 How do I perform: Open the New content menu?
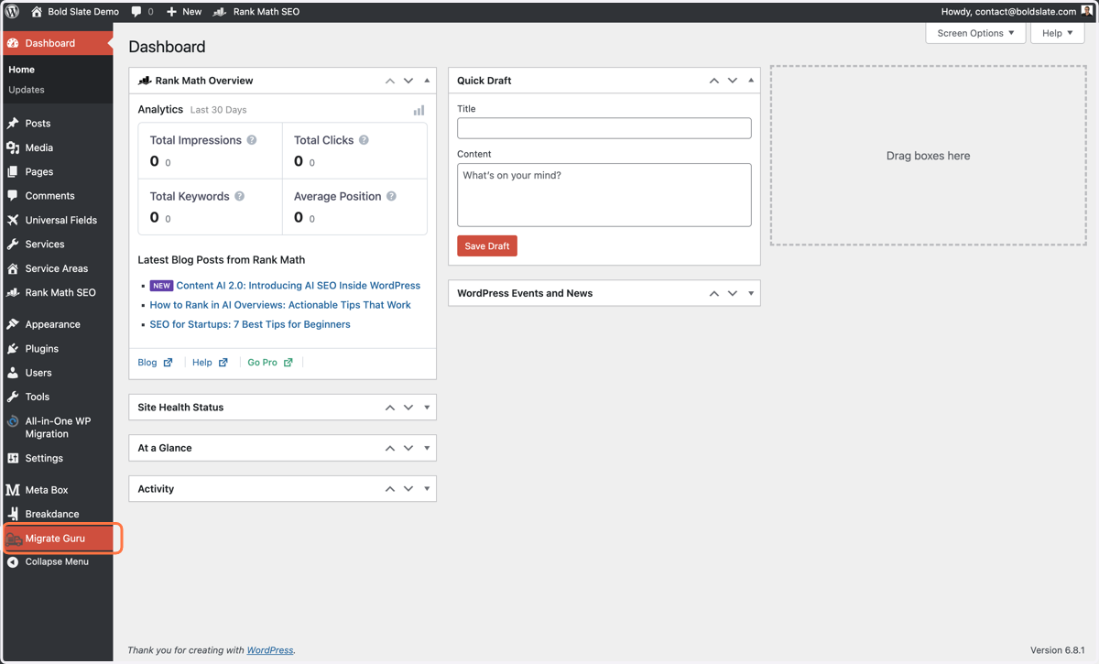[184, 11]
